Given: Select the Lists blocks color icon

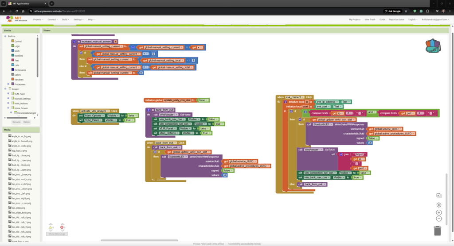Looking at the screenshot, I should pos(13,65).
